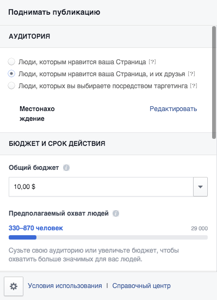Open Условия использования link

65,286
